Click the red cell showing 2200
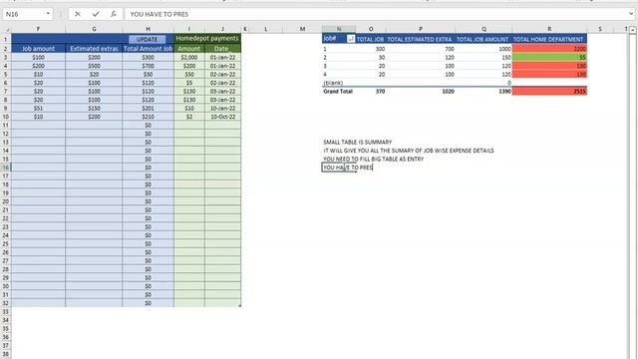 click(x=549, y=49)
